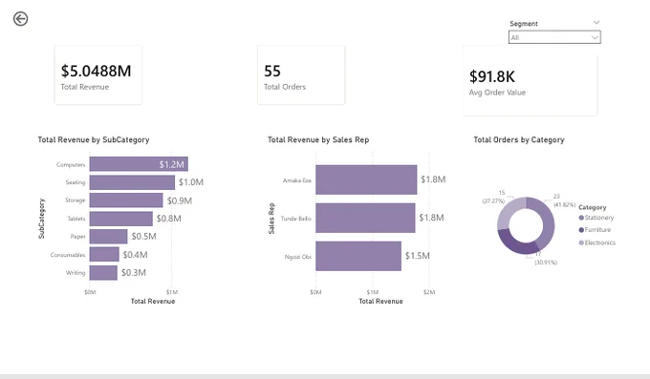Select the Tablets revenue bar
This screenshot has height=379, width=650.
[121, 219]
